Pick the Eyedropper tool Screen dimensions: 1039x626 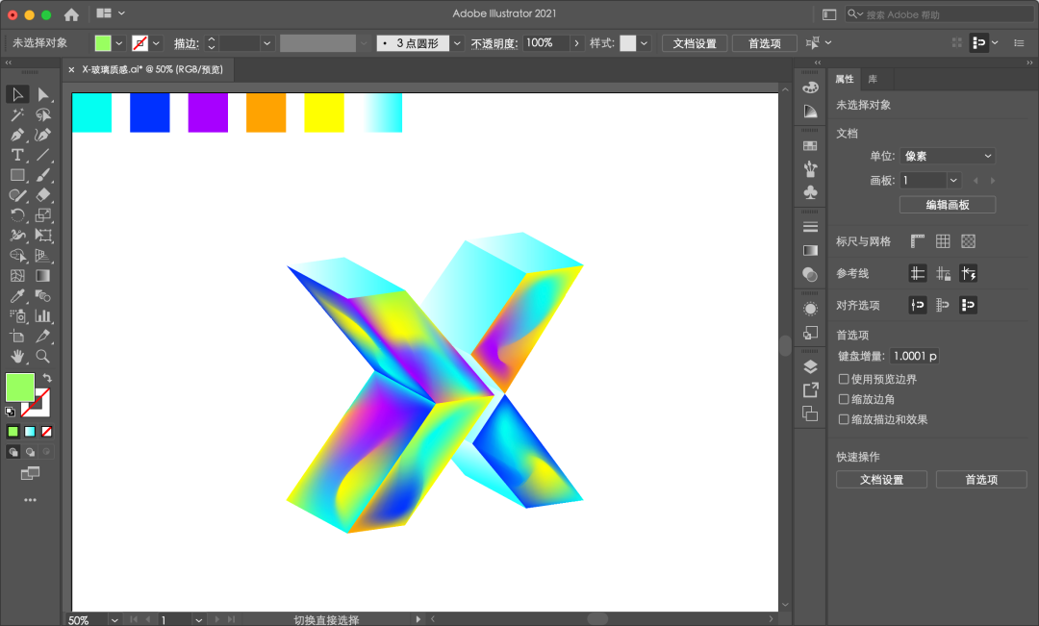(17, 296)
